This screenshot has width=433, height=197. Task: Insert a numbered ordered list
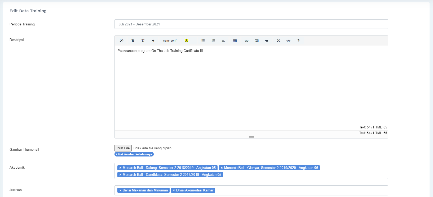pyautogui.click(x=213, y=41)
